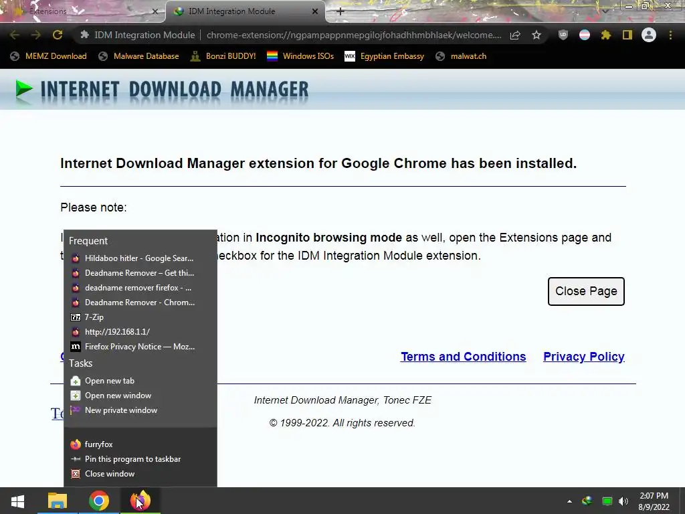Image resolution: width=685 pixels, height=514 pixels.
Task: Open Chrome's three-dot menu
Action: (670, 35)
